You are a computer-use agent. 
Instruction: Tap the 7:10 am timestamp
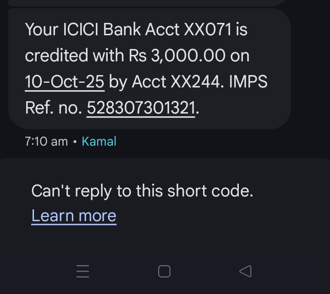click(x=46, y=142)
